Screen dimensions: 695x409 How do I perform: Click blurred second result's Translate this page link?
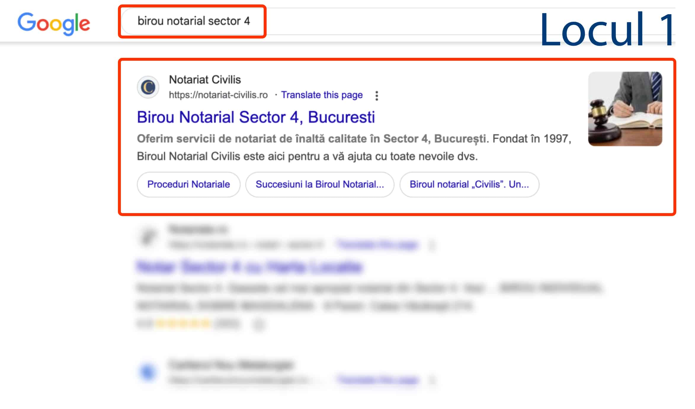377,245
